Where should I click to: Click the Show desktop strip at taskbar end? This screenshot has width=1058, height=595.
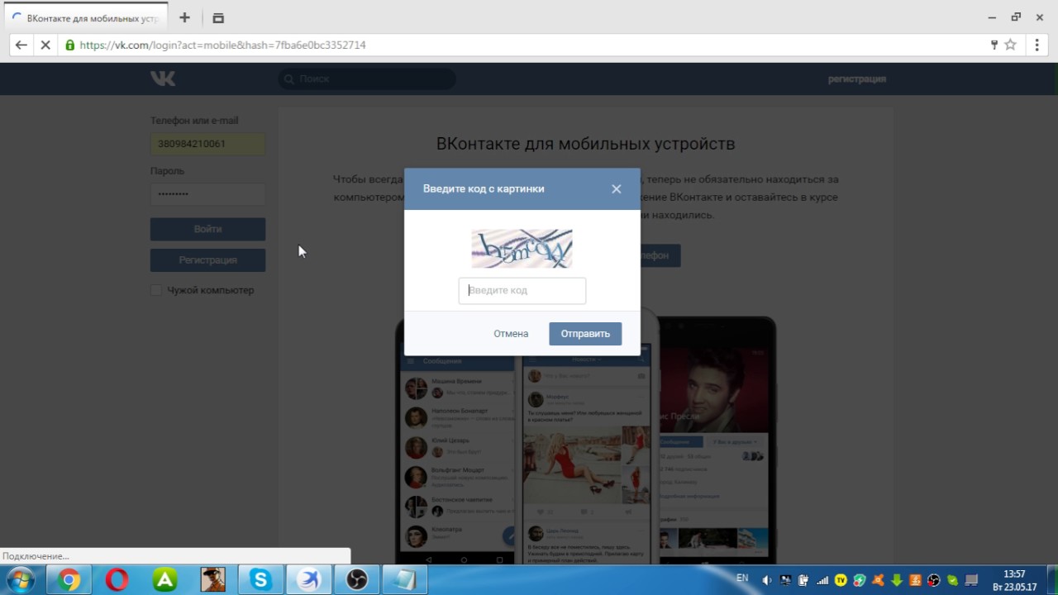pyautogui.click(x=1052, y=580)
